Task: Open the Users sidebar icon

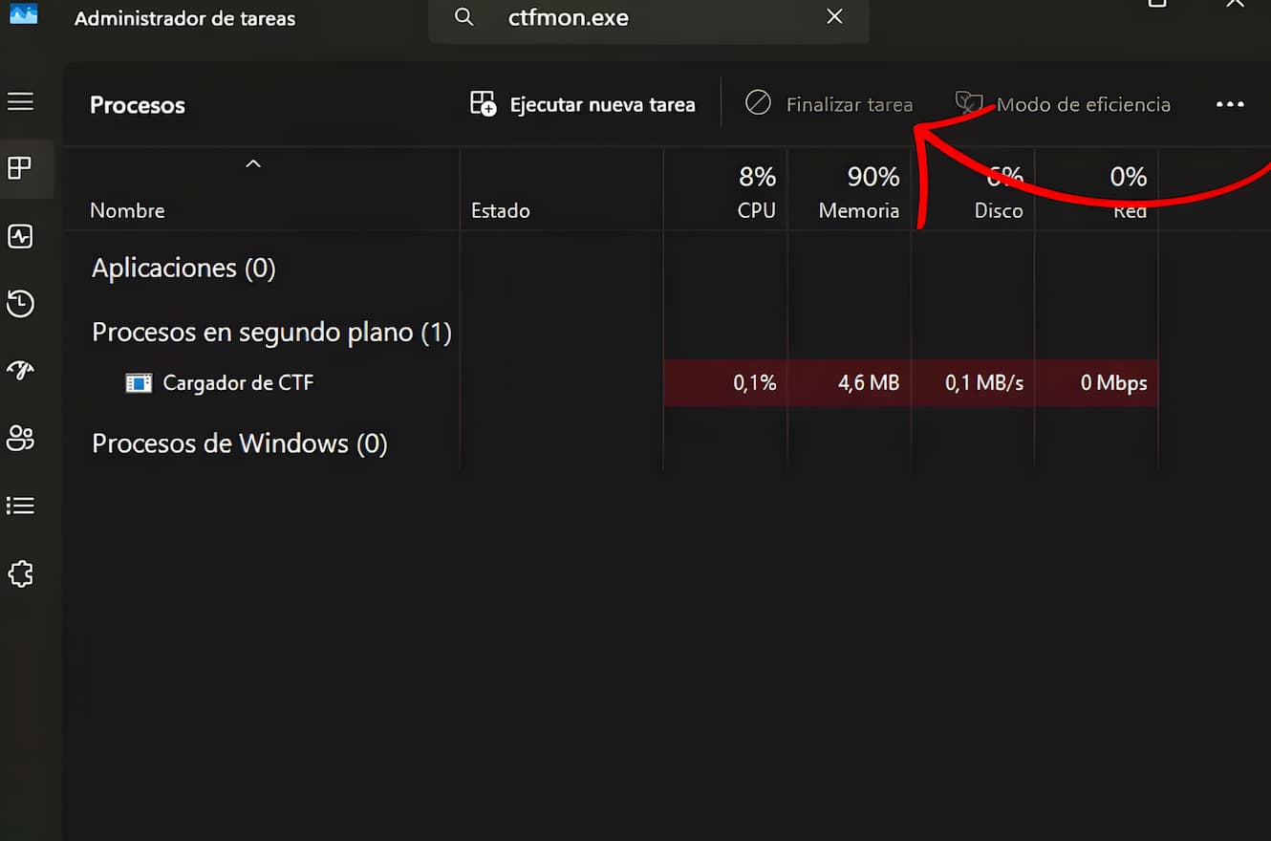Action: [x=20, y=439]
